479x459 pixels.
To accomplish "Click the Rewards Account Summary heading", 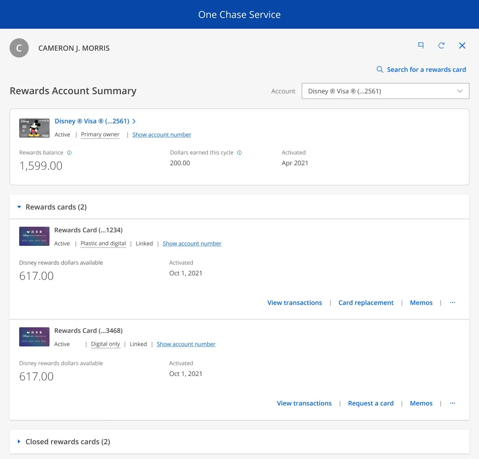I will (73, 91).
